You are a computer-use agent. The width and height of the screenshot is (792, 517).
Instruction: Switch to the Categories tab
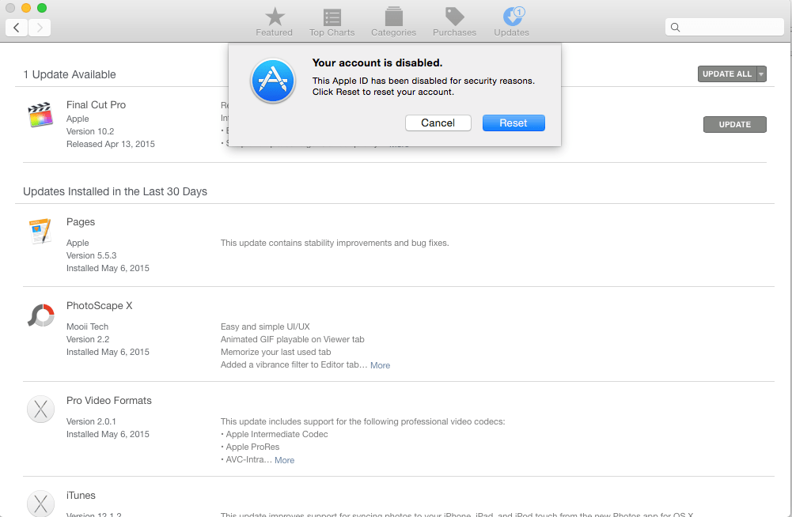click(x=393, y=22)
